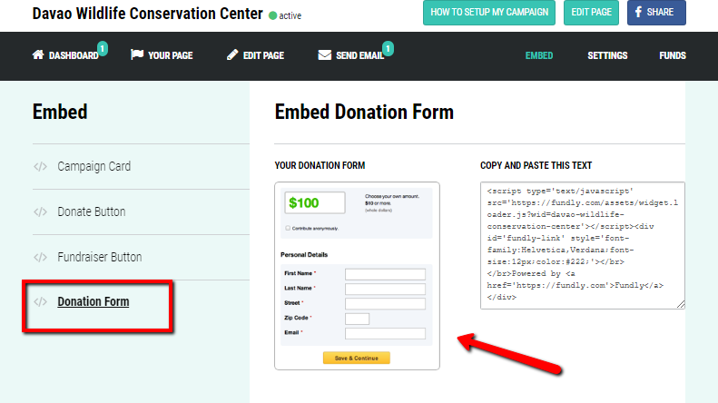Open the Settings tab
718x403 pixels.
(607, 55)
